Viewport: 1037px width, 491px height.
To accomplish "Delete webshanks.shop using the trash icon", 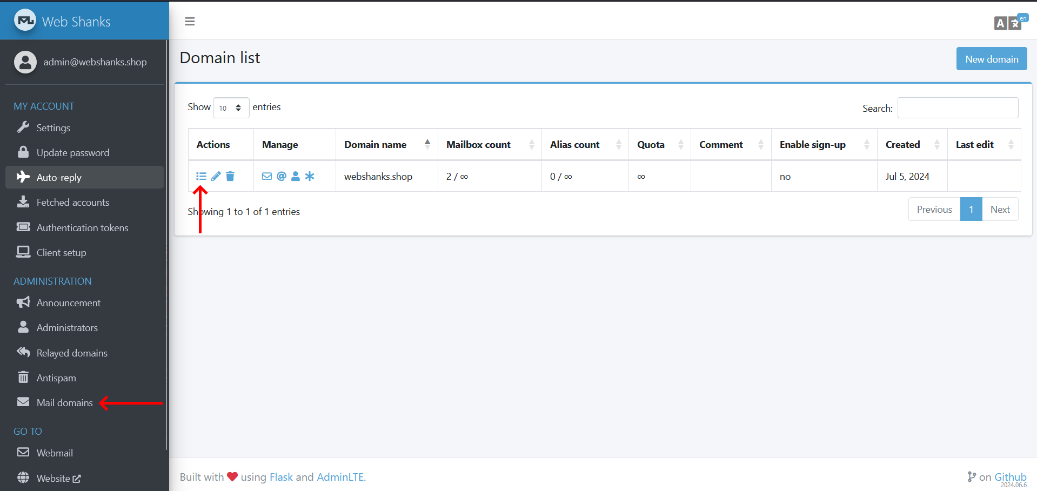I will [230, 176].
